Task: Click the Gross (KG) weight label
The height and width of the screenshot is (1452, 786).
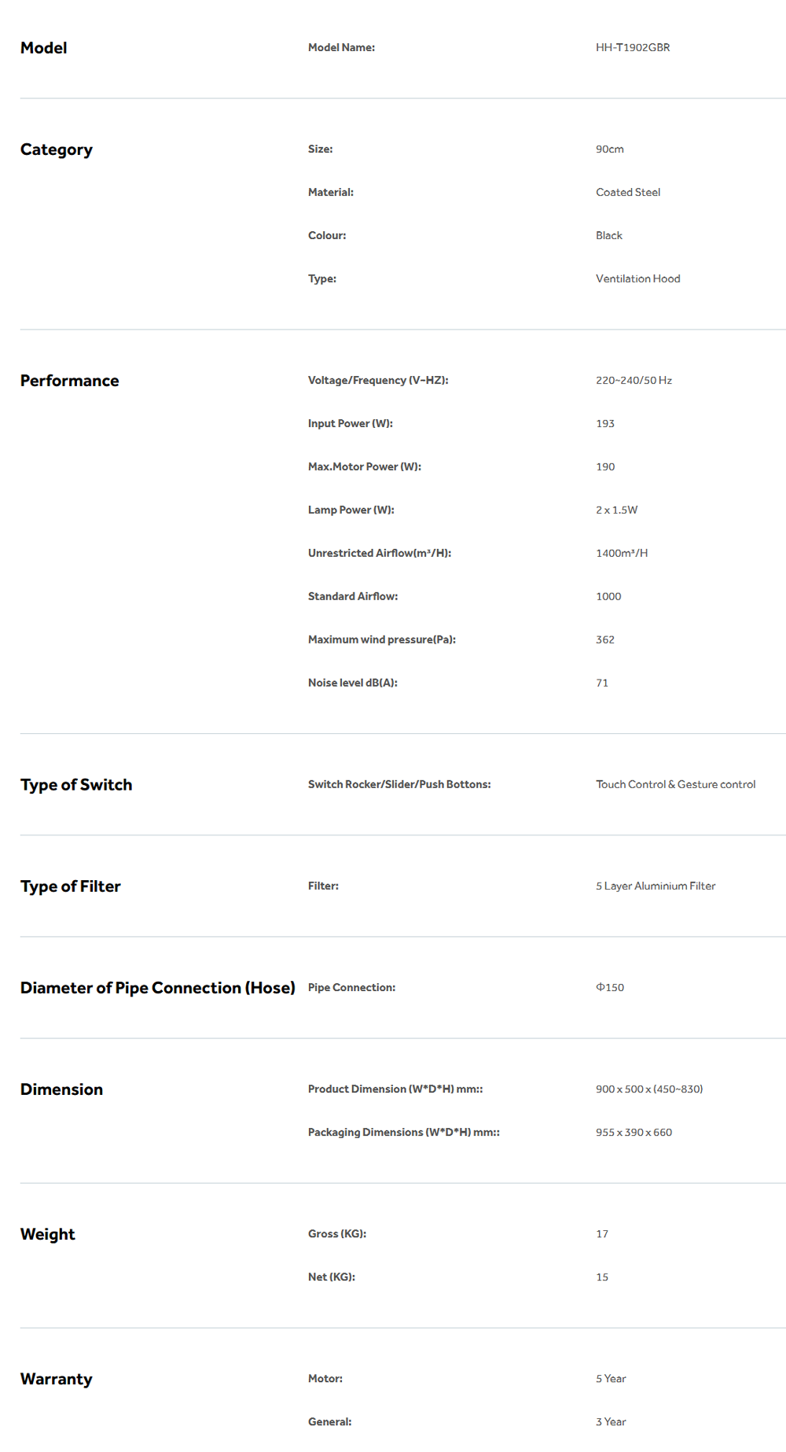Action: [x=337, y=1233]
